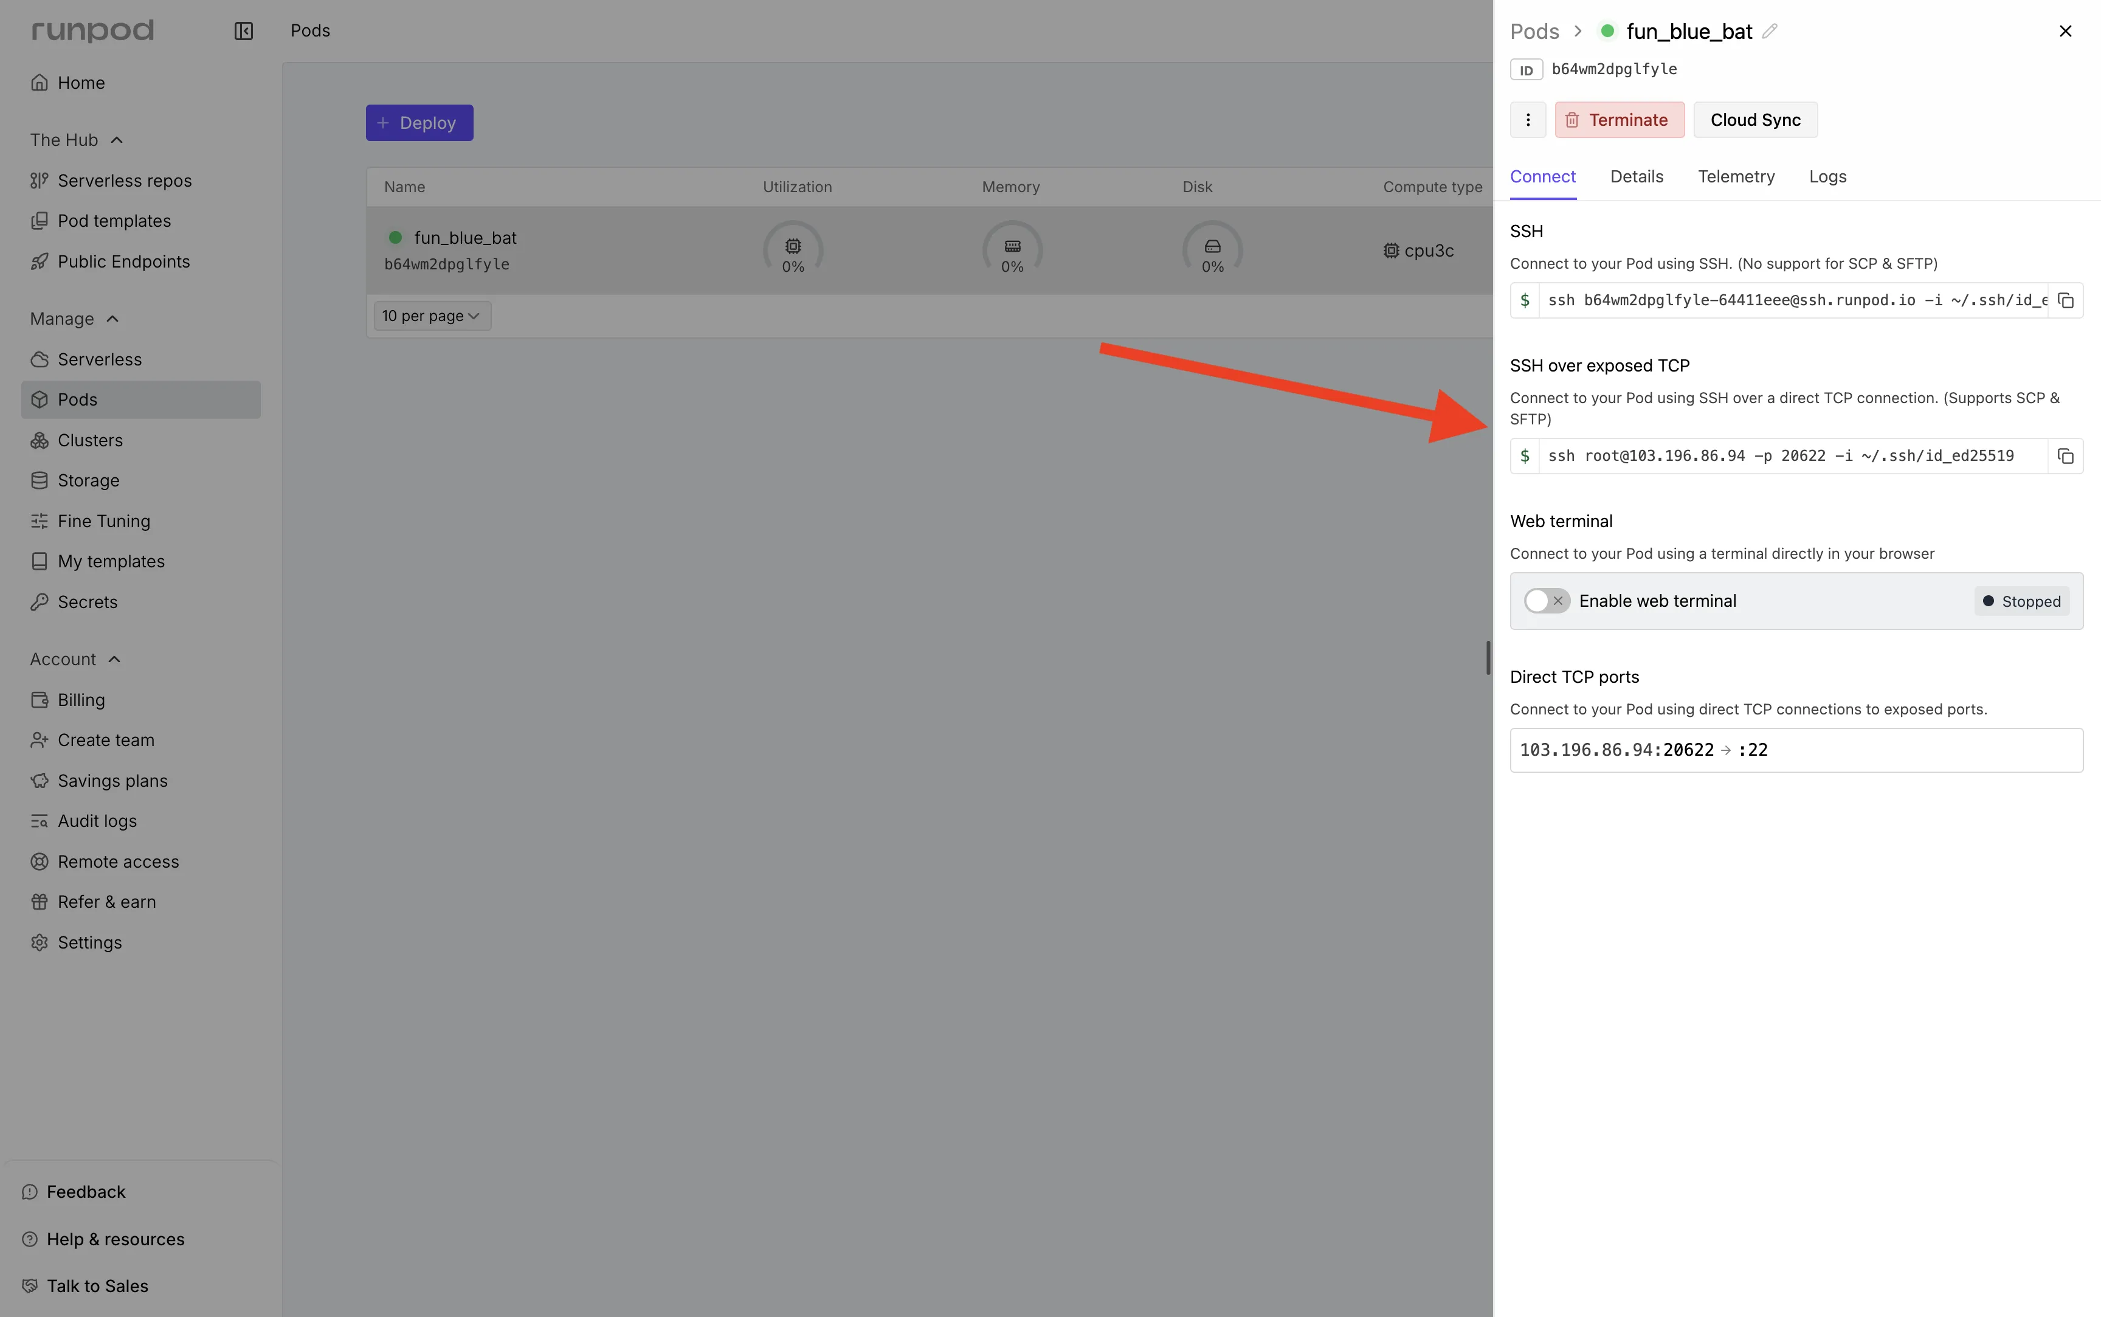The width and height of the screenshot is (2101, 1317).
Task: Open Billing page
Action: pyautogui.click(x=141, y=700)
